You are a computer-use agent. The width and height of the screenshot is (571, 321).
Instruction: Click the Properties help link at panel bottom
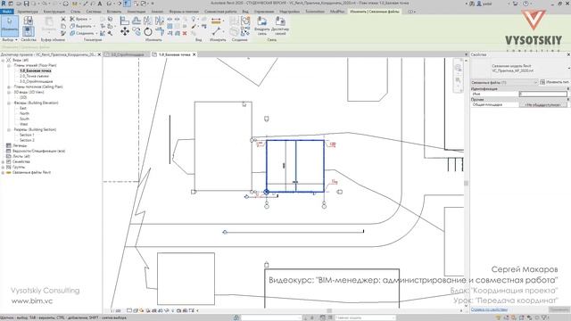pyautogui.click(x=489, y=309)
